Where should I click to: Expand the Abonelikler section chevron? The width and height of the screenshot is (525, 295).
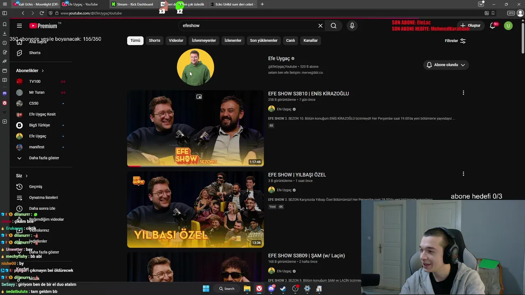coord(43,71)
